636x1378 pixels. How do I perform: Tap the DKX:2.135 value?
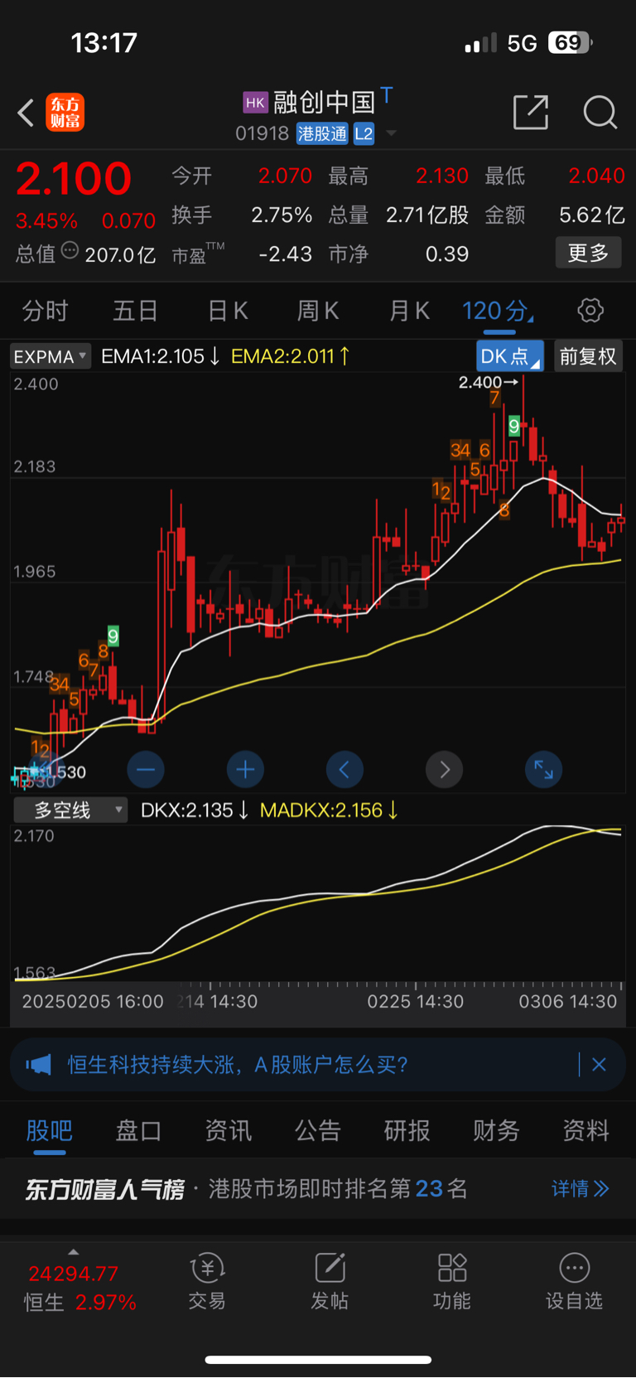coord(195,810)
